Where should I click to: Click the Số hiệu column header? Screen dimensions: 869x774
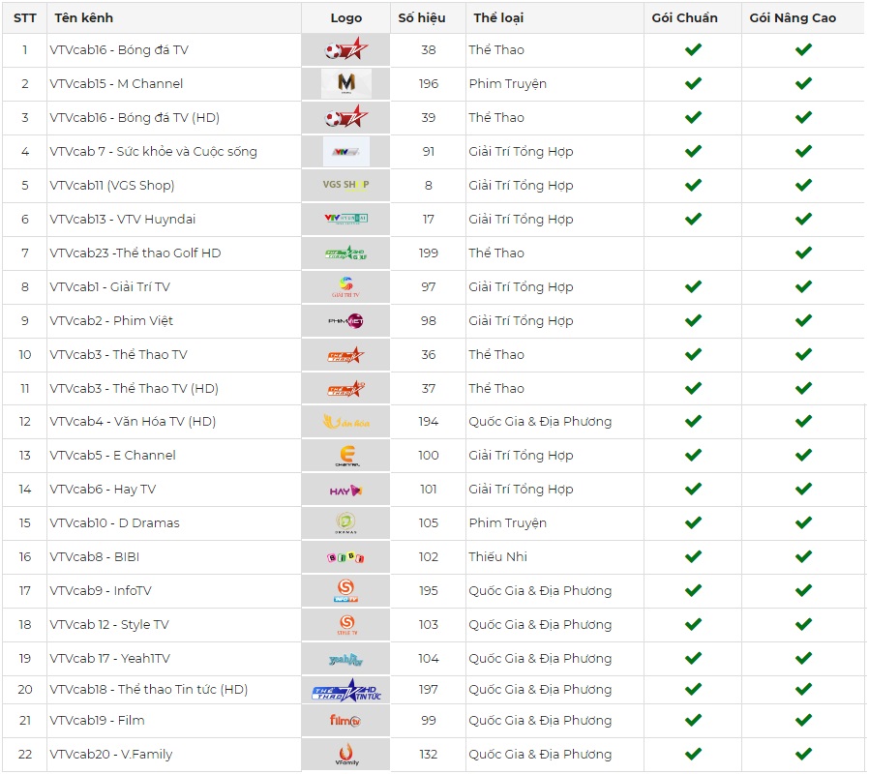422,17
